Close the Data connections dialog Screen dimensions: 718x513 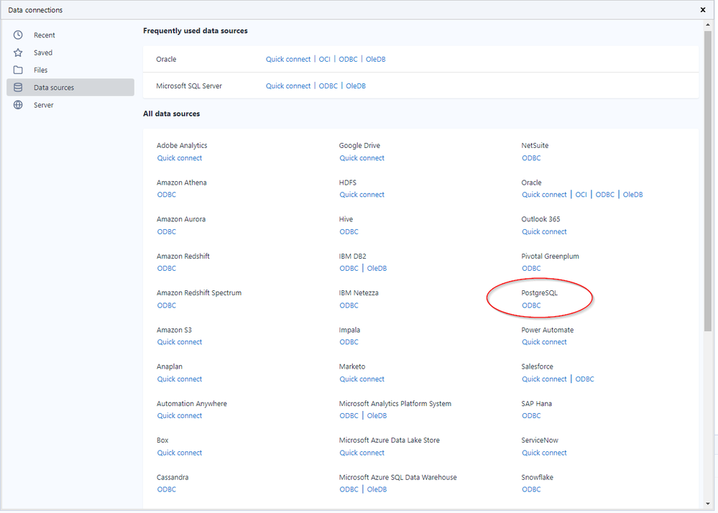pos(702,10)
